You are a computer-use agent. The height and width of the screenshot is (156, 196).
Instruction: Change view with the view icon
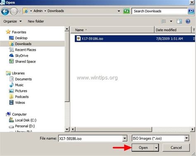(163, 22)
